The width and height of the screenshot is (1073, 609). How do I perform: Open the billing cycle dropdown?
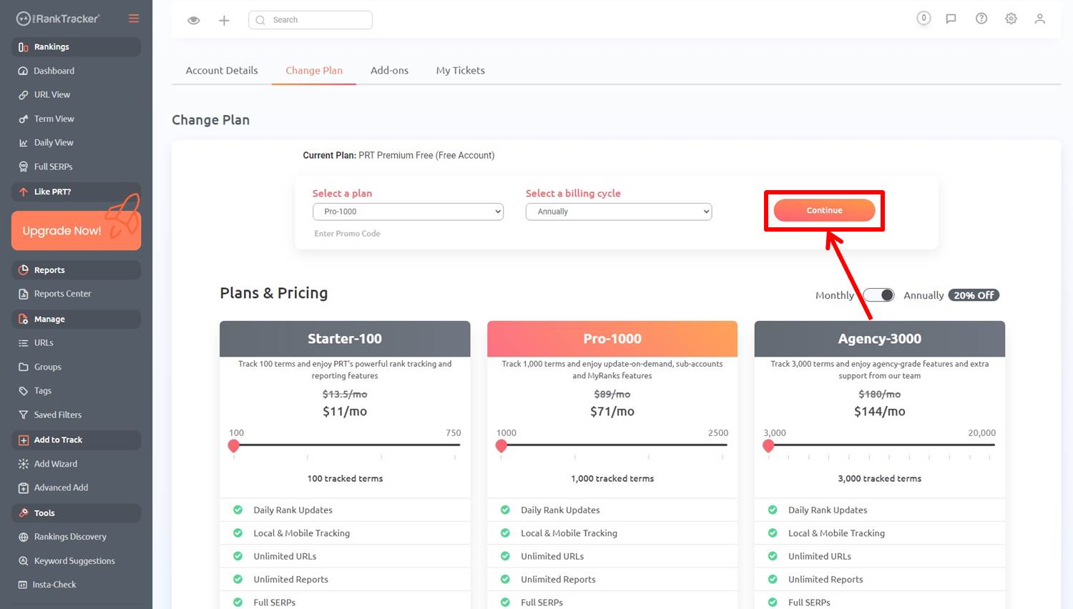coord(619,212)
